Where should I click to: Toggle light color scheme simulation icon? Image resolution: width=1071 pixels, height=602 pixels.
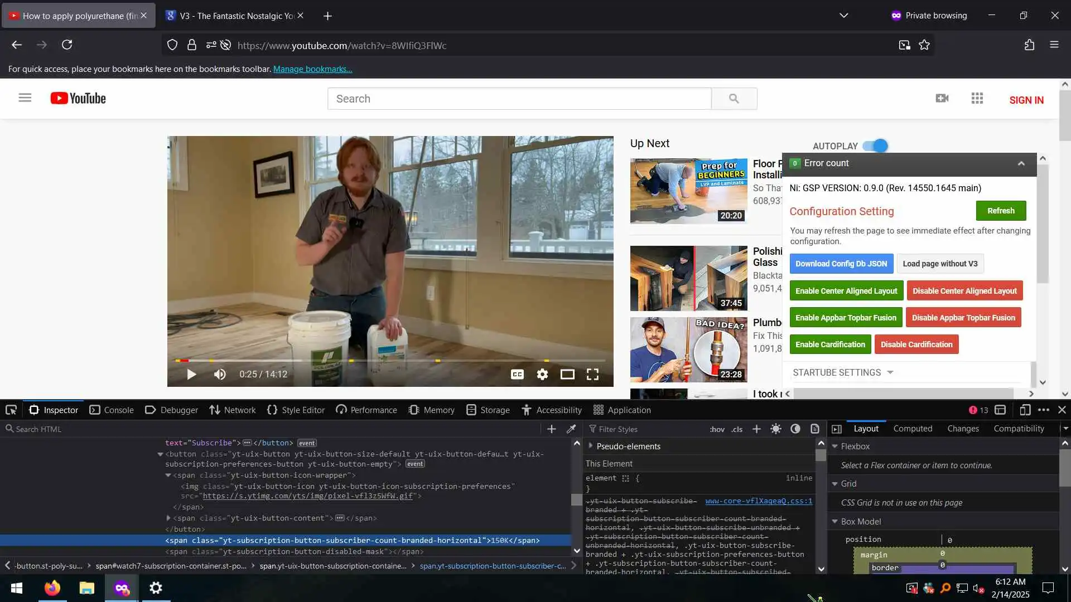click(776, 429)
